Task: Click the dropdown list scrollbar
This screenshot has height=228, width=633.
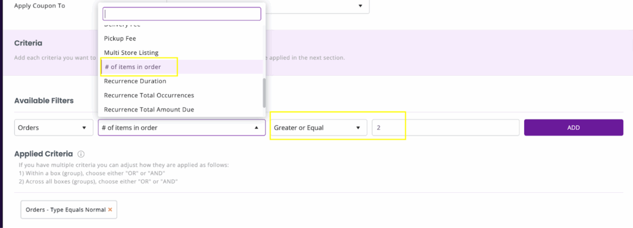Action: point(264,92)
